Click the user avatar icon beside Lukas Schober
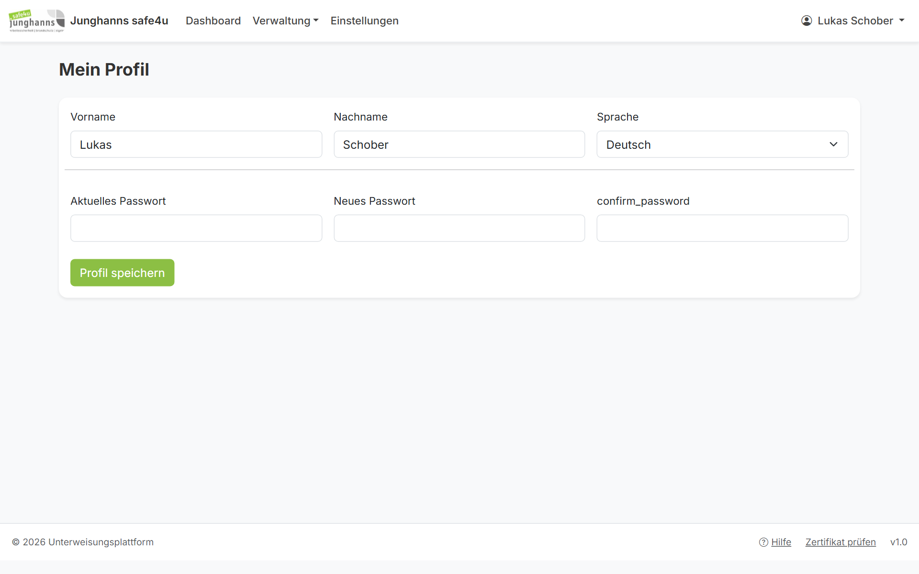Screen dimensions: 919x574 [x=807, y=21]
